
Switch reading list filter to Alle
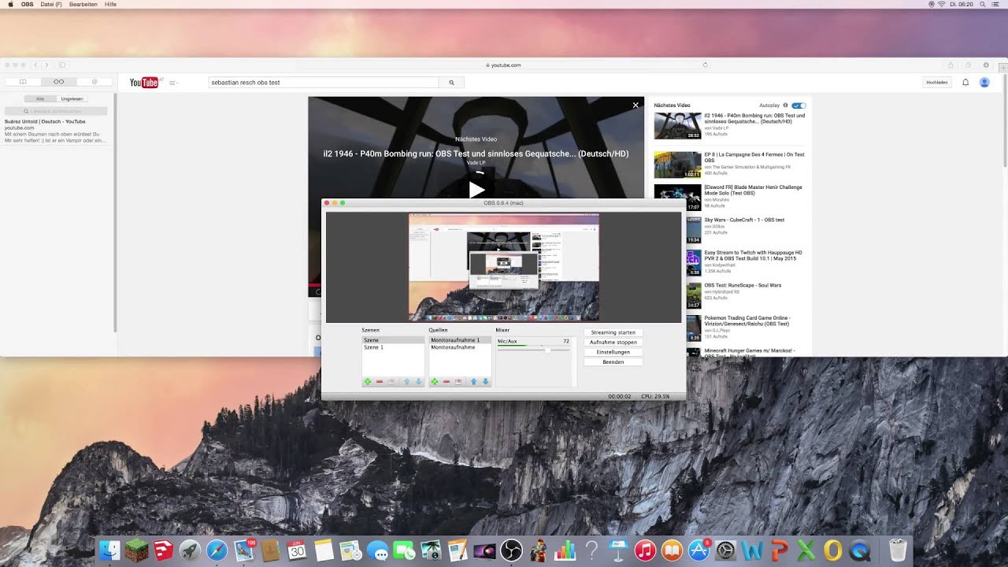pos(40,98)
